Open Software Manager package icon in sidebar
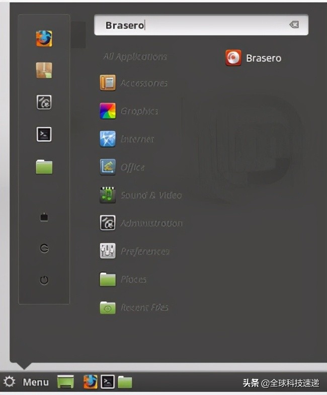This screenshot has height=395, width=327. click(44, 70)
